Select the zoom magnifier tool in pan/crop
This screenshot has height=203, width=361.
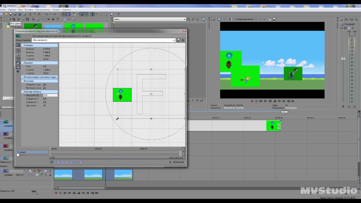coord(18,55)
